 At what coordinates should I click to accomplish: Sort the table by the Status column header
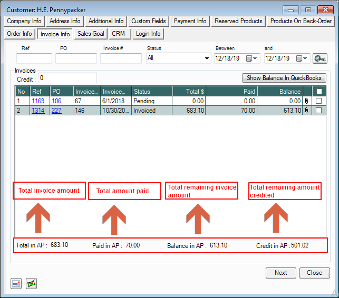(x=151, y=91)
